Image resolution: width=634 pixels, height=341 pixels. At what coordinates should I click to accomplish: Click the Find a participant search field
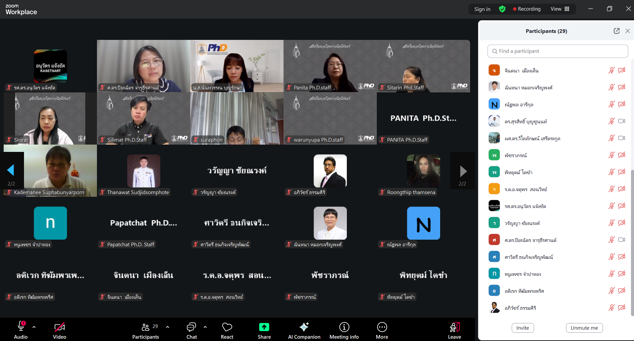pos(557,51)
